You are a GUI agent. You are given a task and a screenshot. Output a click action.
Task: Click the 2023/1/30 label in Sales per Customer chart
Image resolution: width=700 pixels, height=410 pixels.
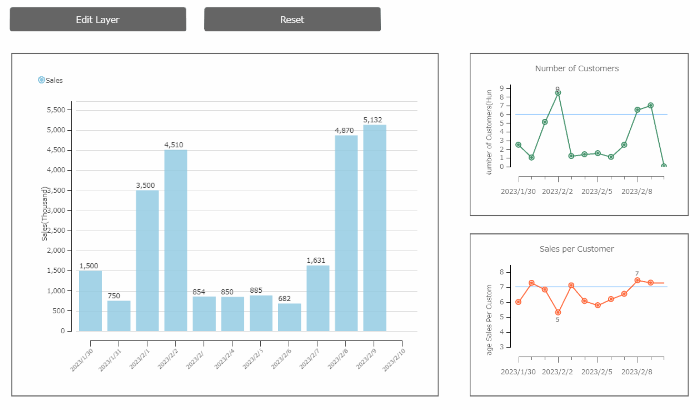(518, 372)
